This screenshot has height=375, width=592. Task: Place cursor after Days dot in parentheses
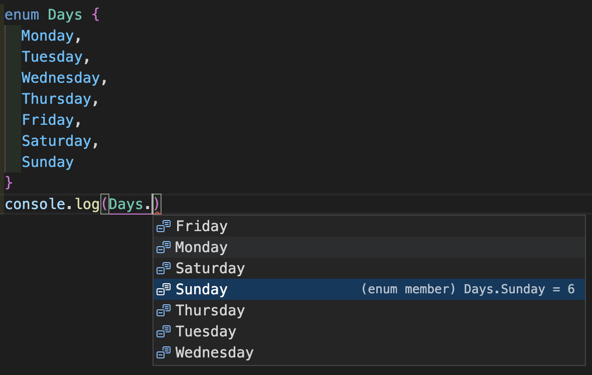153,204
